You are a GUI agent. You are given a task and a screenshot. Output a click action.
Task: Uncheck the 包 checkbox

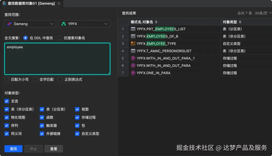tap(77, 126)
